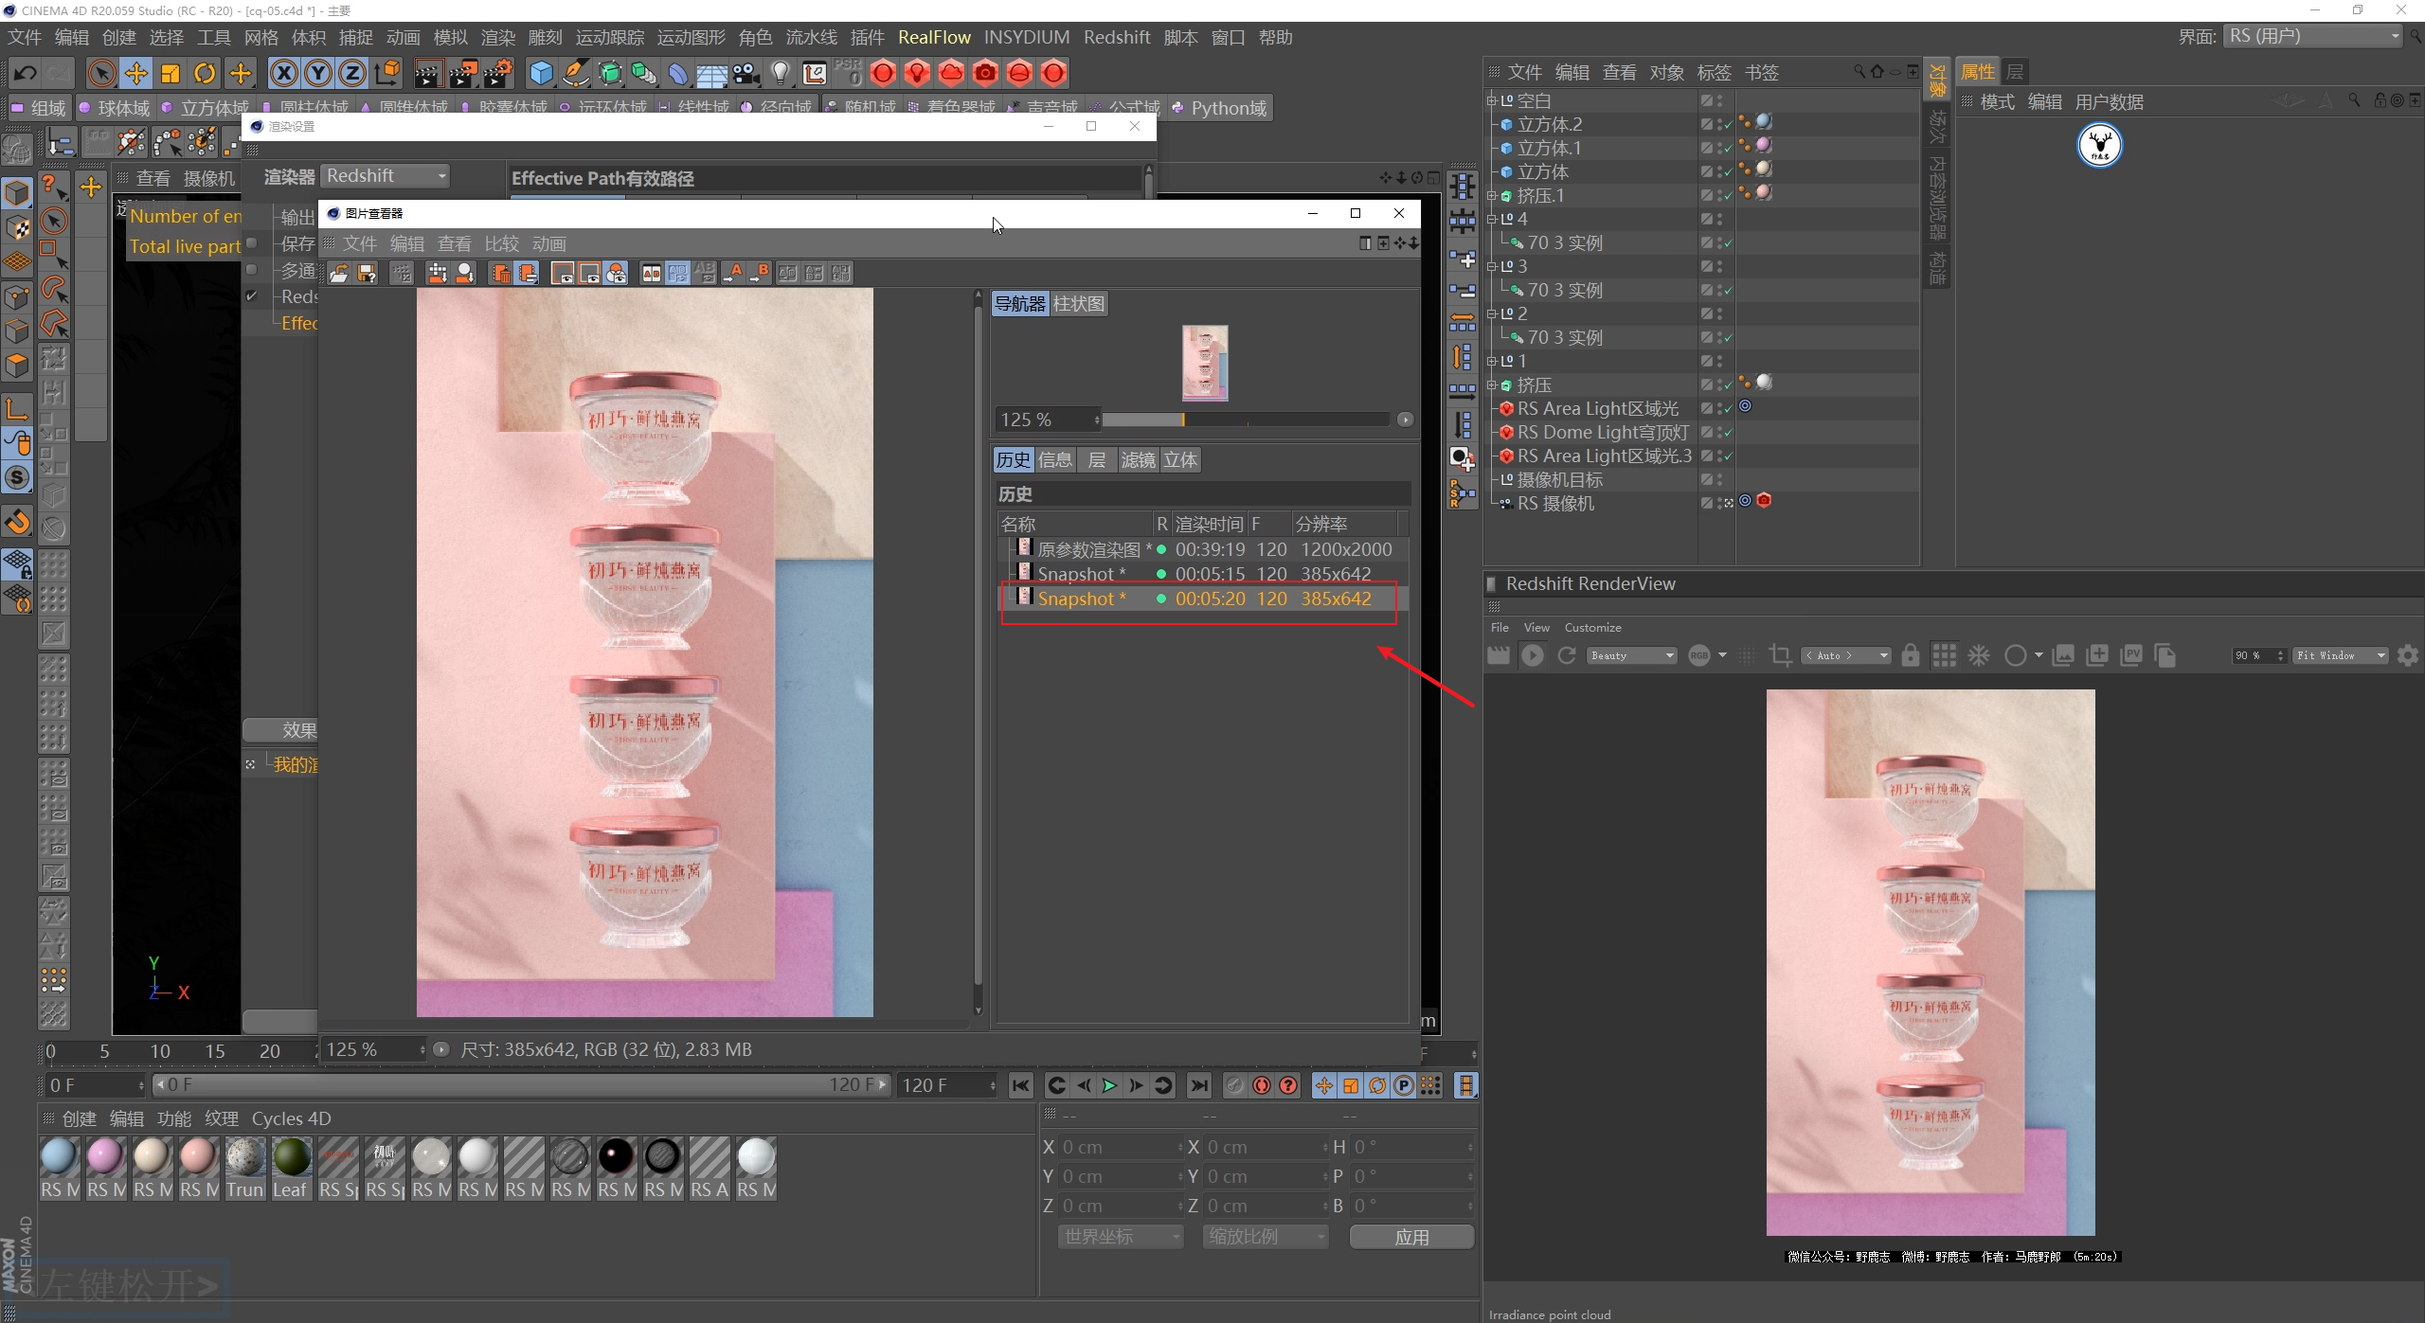
Task: Open 比较 menu in Picture Viewer
Action: tap(502, 244)
